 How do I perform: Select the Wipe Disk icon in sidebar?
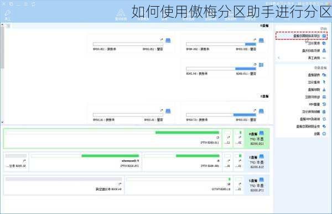pyautogui.click(x=324, y=89)
